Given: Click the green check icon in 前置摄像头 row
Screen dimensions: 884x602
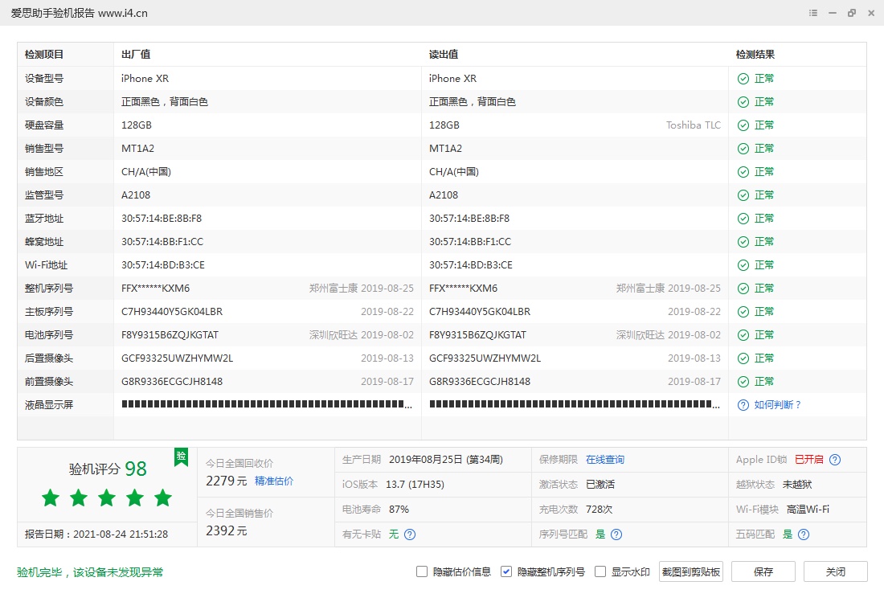Looking at the screenshot, I should tap(743, 382).
